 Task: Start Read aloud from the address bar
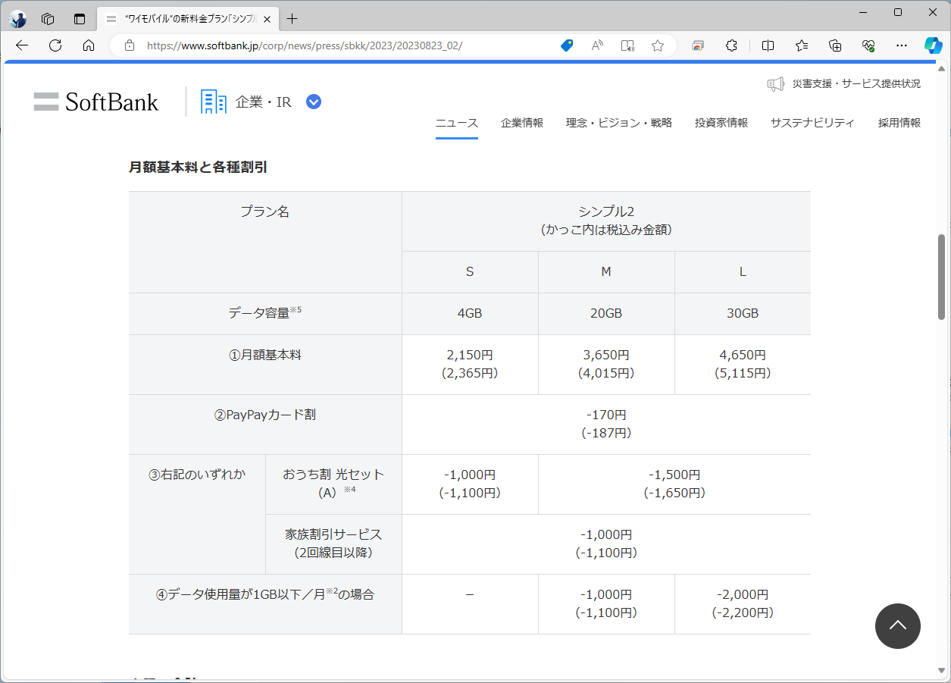(596, 45)
